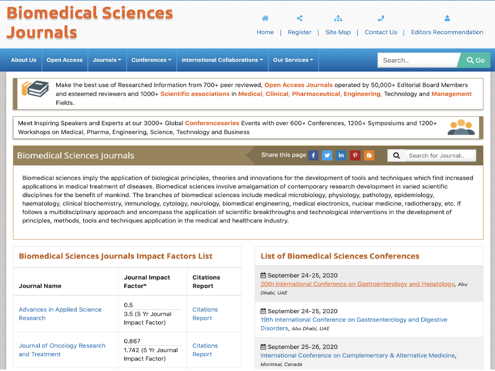This screenshot has height=371, width=495.
Task: Open Advances in Applied Science Research journal
Action: [60, 314]
